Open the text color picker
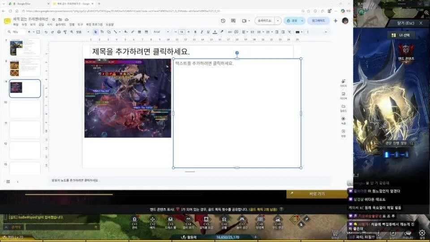The image size is (430, 242). coord(215,32)
